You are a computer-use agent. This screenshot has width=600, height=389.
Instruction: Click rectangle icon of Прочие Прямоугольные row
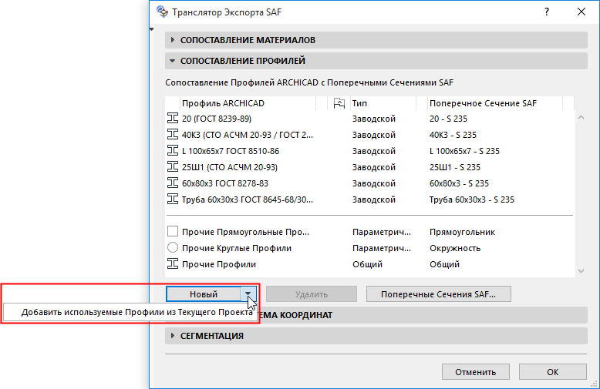pyautogui.click(x=173, y=232)
